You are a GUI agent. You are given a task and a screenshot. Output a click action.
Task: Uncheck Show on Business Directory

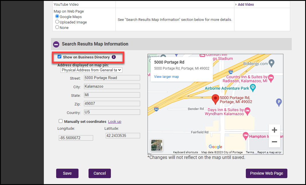point(60,57)
